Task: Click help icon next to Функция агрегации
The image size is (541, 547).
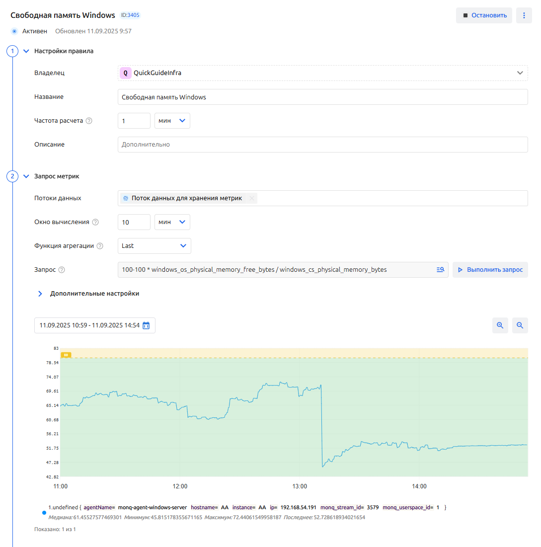Action: 100,246
